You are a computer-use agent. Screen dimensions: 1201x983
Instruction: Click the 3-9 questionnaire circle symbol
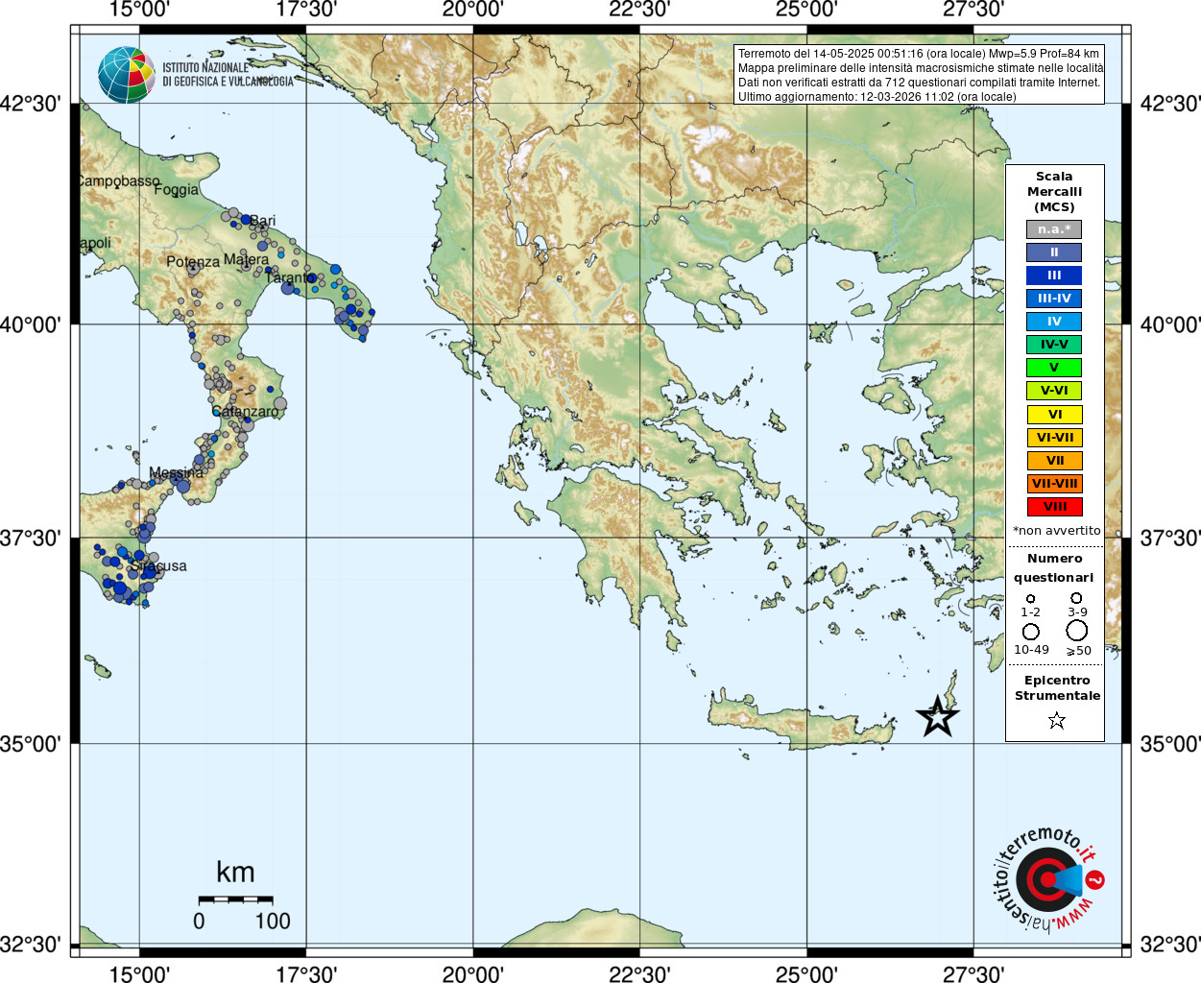[x=1076, y=598]
